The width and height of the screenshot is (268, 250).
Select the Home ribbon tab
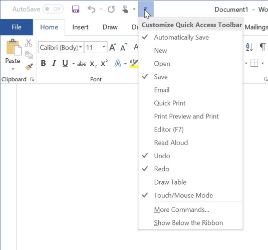tap(49, 27)
